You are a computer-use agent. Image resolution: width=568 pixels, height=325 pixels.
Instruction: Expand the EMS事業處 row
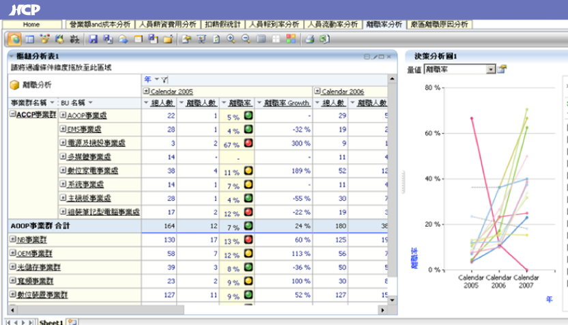(63, 129)
